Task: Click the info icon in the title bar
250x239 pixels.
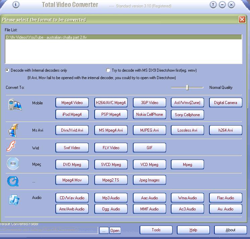Action: 16,5
